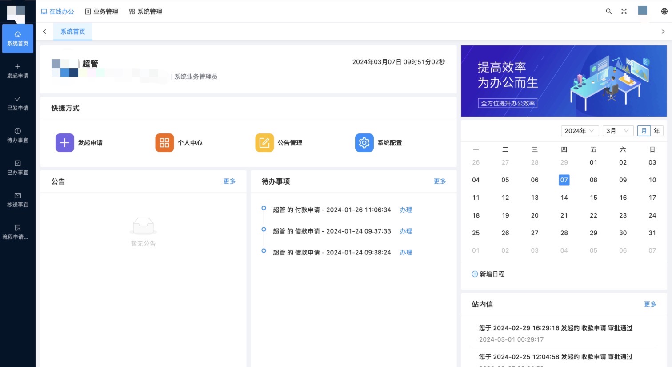Screen dimensions: 672x367
Task: Click 办理 for the 付款申请 item
Action: point(406,210)
